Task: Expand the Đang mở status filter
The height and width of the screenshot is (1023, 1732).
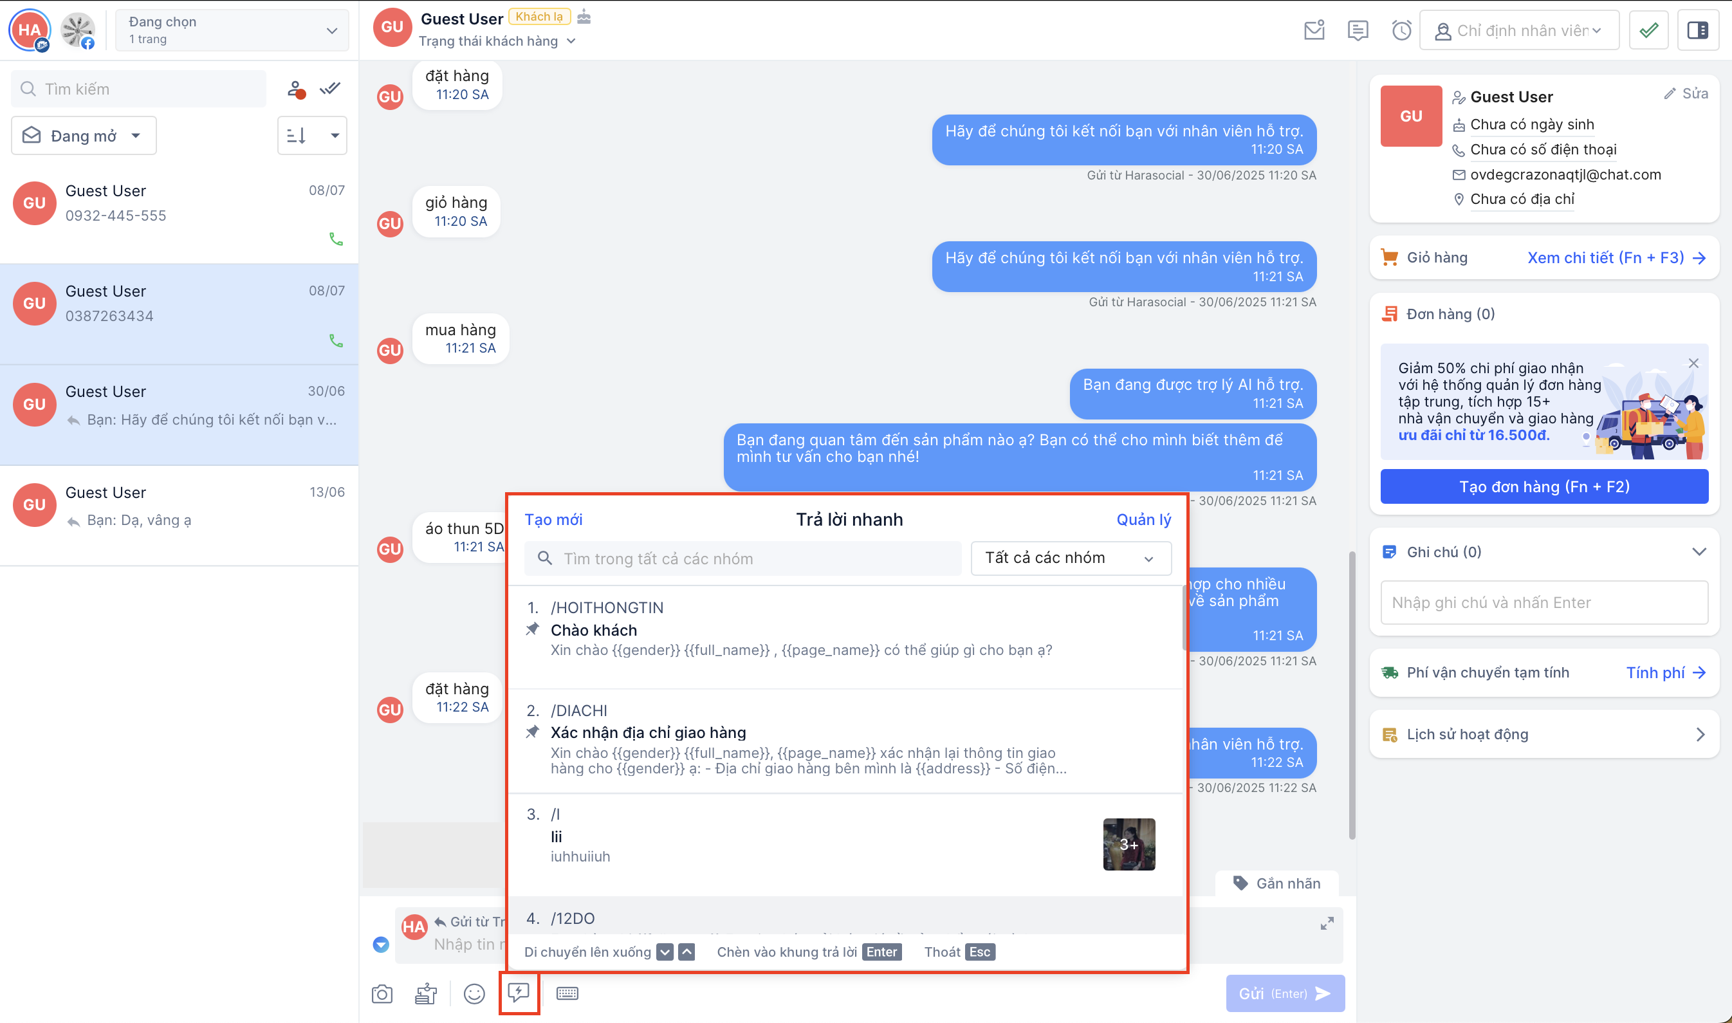Action: tap(84, 135)
